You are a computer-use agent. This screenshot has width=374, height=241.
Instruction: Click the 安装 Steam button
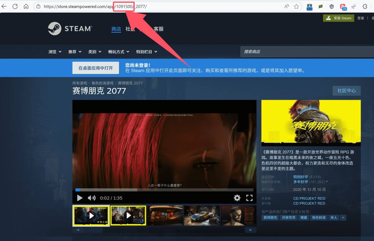(338, 18)
